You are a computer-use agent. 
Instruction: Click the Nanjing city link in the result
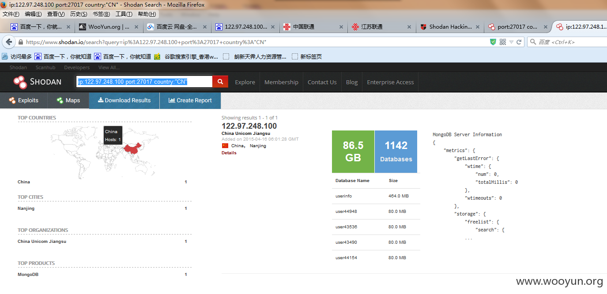coord(258,145)
